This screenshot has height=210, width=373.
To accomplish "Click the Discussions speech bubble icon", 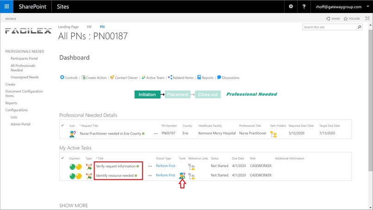I will point(219,77).
